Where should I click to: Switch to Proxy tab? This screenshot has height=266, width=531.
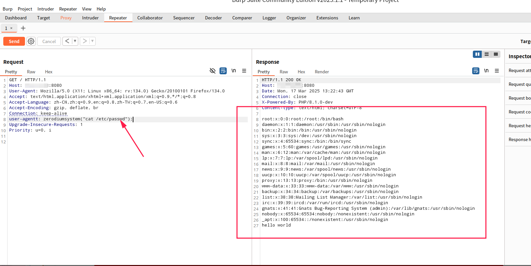(66, 18)
